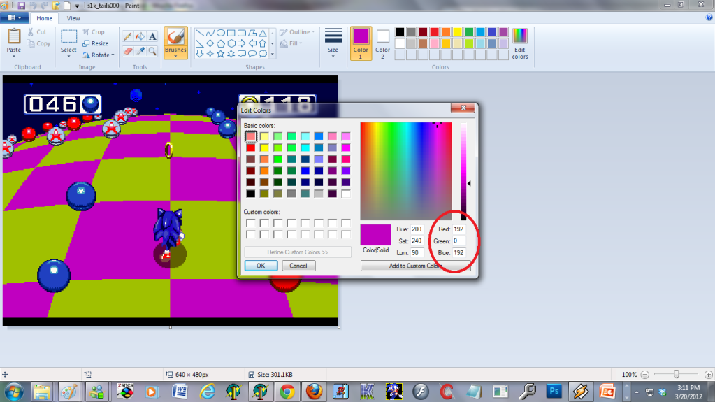715x402 pixels.
Task: Open the shape Outline dropdown
Action: pyautogui.click(x=297, y=32)
